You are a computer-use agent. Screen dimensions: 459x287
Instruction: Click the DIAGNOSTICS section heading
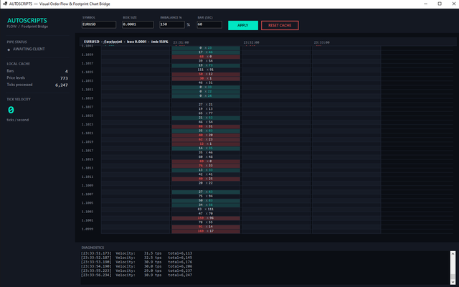[x=93, y=248]
